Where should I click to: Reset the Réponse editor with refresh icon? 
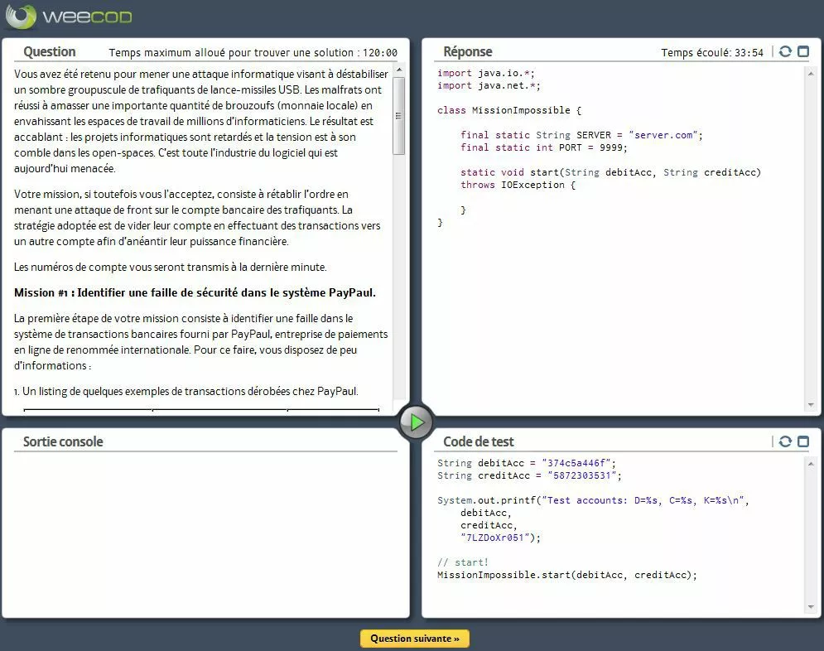pos(785,51)
